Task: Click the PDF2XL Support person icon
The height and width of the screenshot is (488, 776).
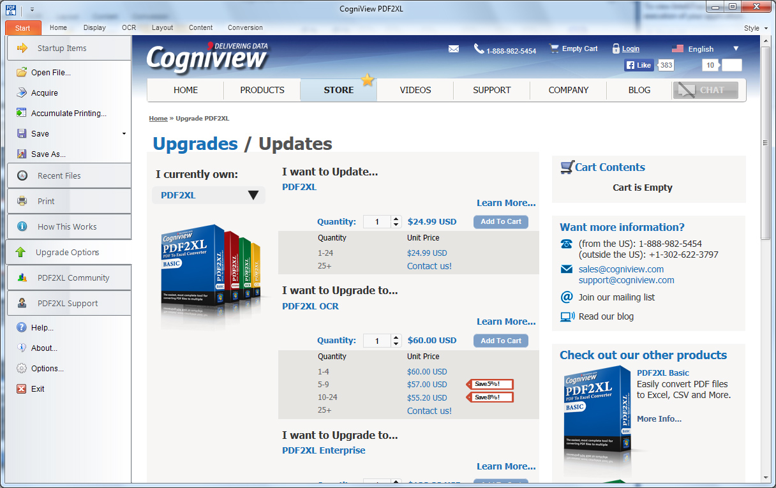Action: click(22, 303)
